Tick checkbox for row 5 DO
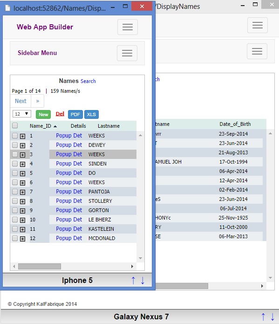This screenshot has height=324, width=279. click(x=15, y=173)
